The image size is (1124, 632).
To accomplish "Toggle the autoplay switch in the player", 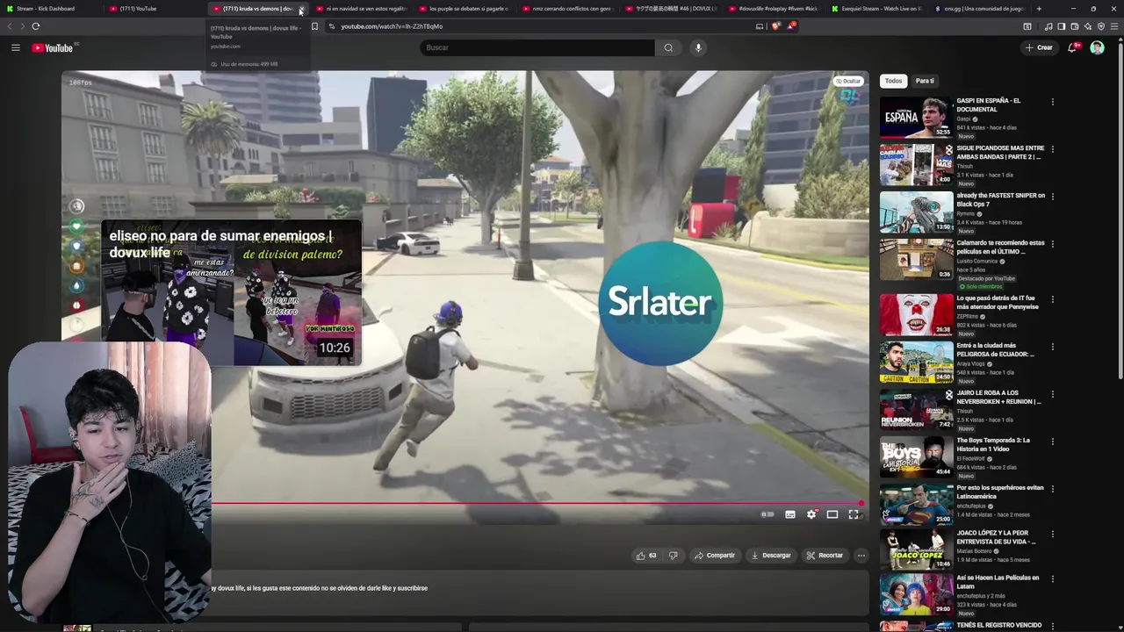I will pos(767,514).
